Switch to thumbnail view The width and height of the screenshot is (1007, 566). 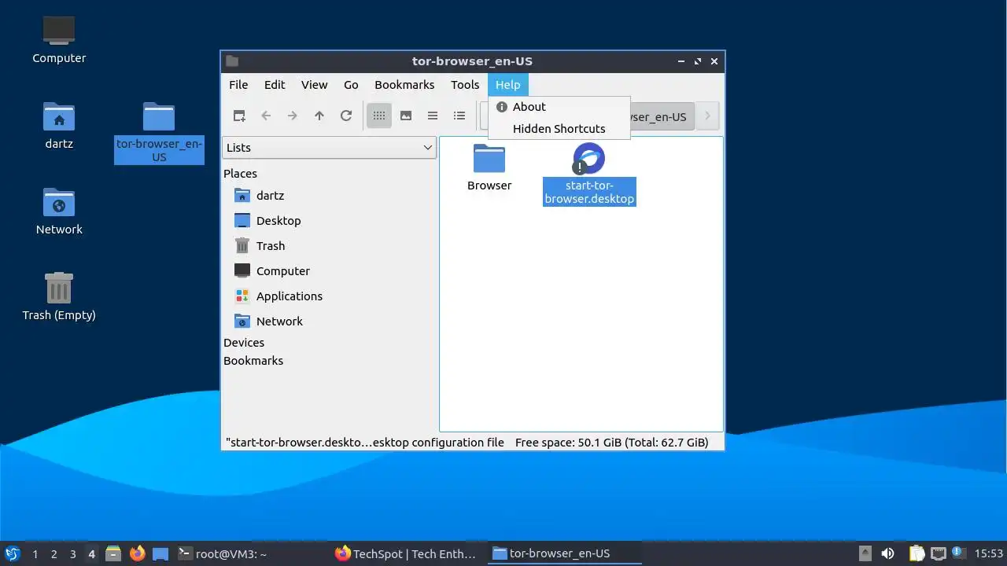406,116
